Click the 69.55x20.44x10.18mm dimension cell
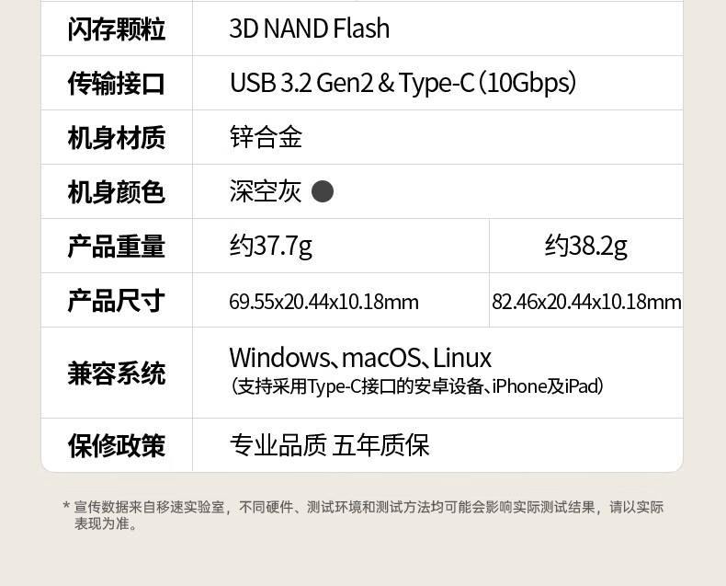 (323, 302)
